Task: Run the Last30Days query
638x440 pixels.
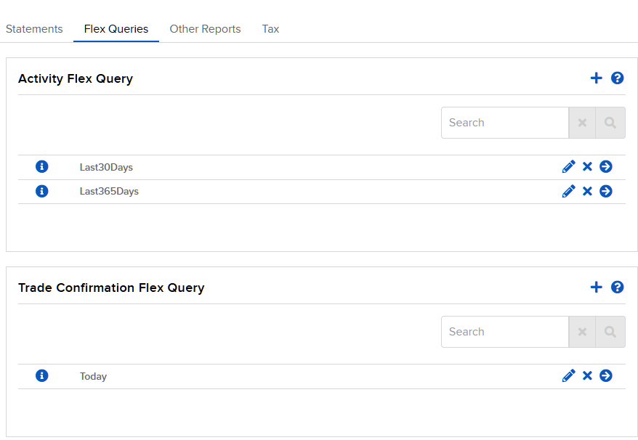Action: pyautogui.click(x=606, y=167)
